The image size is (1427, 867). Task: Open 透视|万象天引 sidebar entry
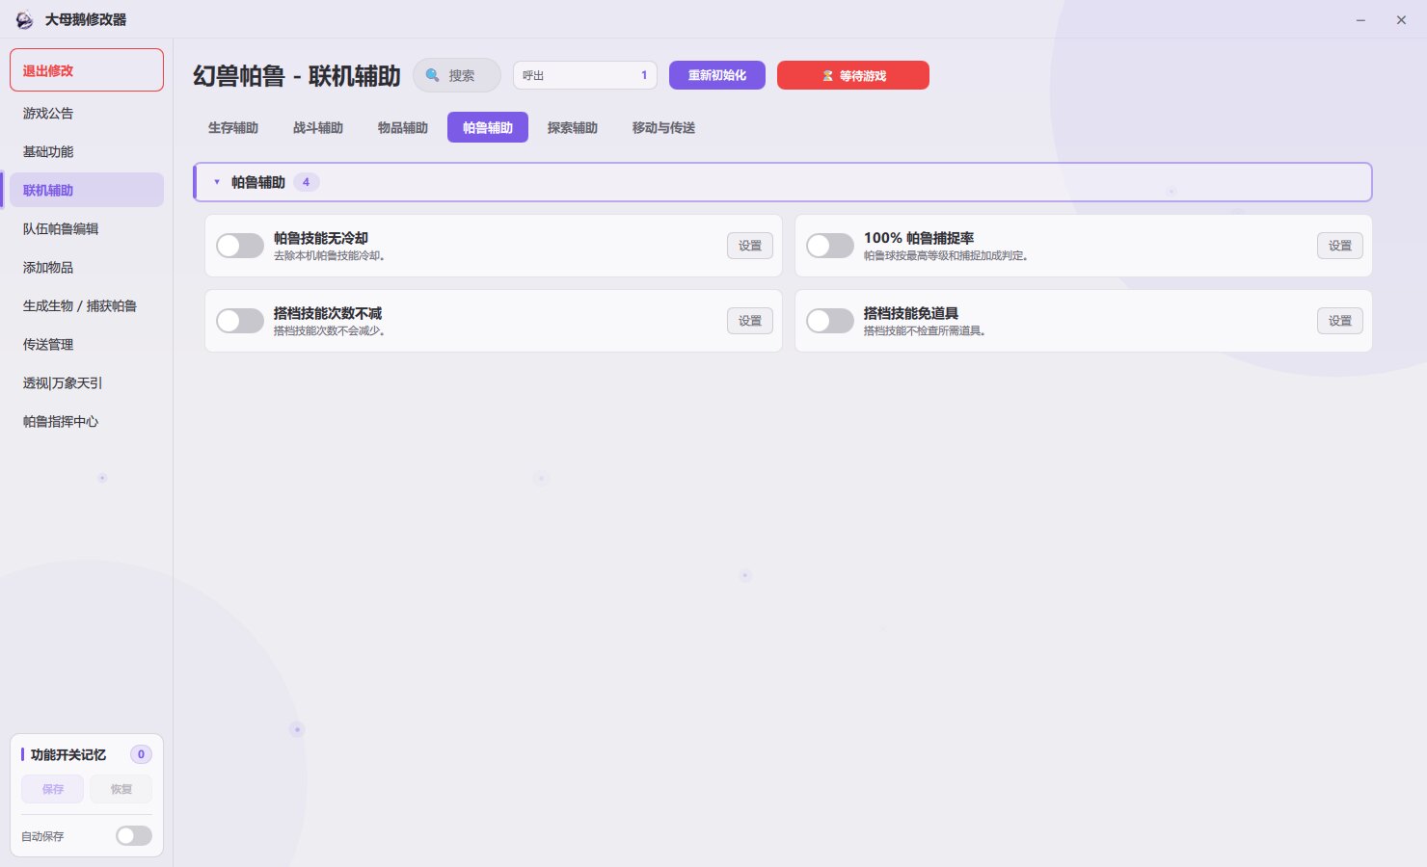[x=87, y=382]
